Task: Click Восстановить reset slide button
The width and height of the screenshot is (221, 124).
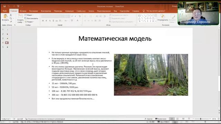Action: pos(31,18)
